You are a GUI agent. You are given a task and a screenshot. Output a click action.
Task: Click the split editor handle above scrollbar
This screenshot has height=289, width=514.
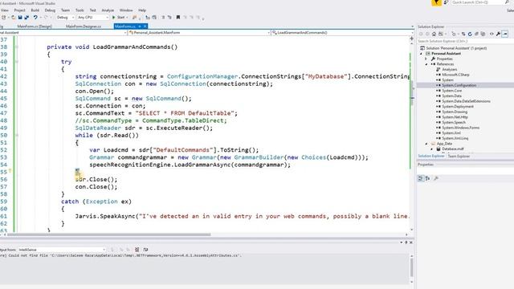412,39
